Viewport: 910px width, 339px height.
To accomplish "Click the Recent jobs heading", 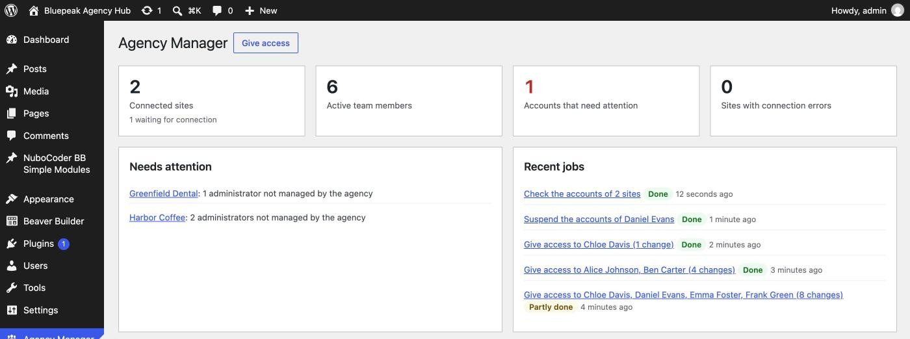I will 554,167.
